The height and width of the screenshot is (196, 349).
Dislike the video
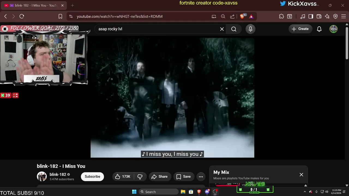click(140, 177)
